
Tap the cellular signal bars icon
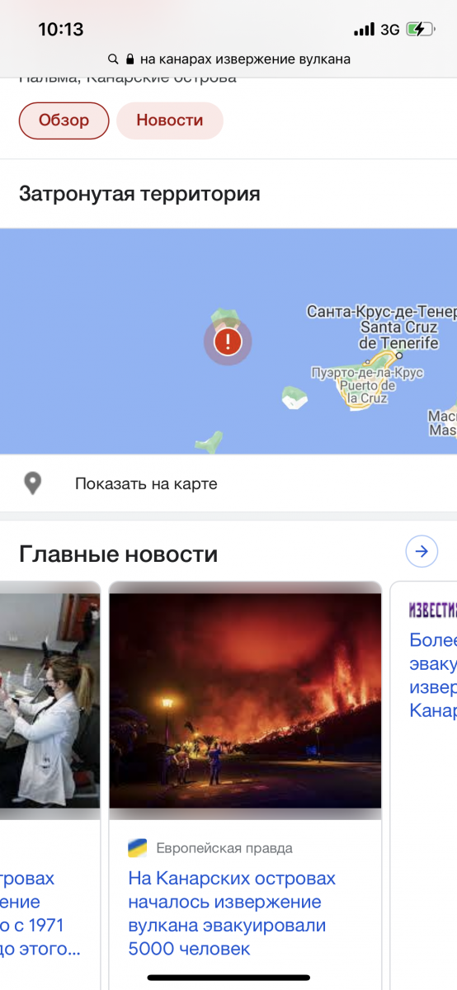[364, 30]
